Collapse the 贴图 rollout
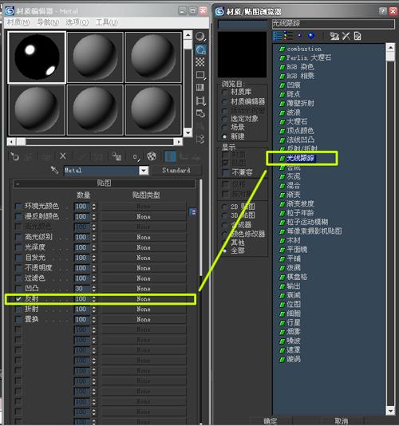Screen dimensions: 399x426 coord(104,183)
